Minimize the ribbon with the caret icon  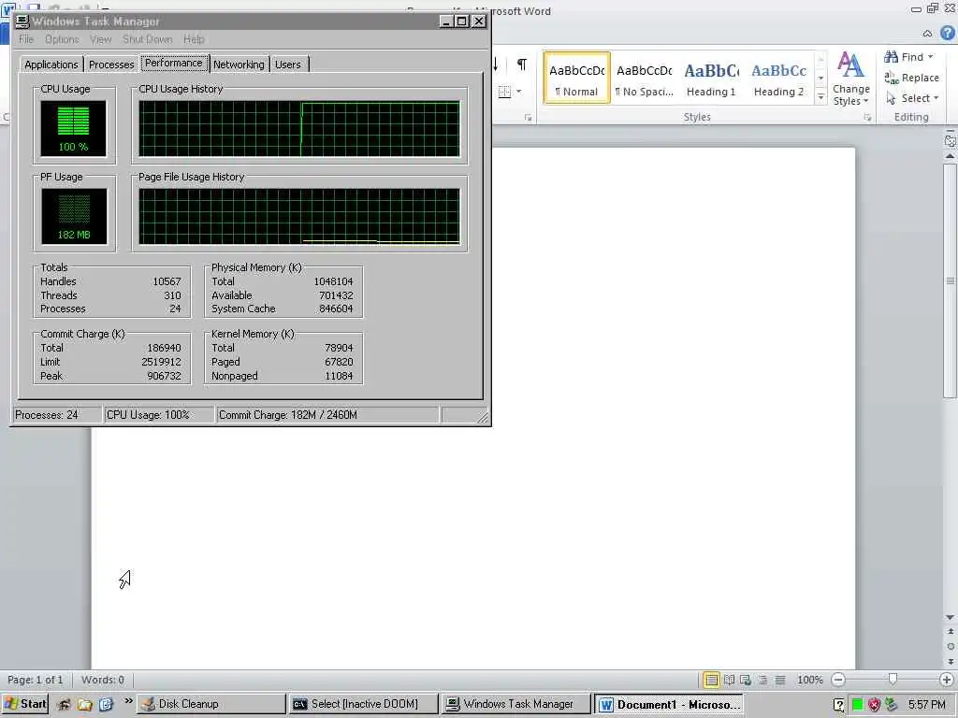(x=927, y=34)
